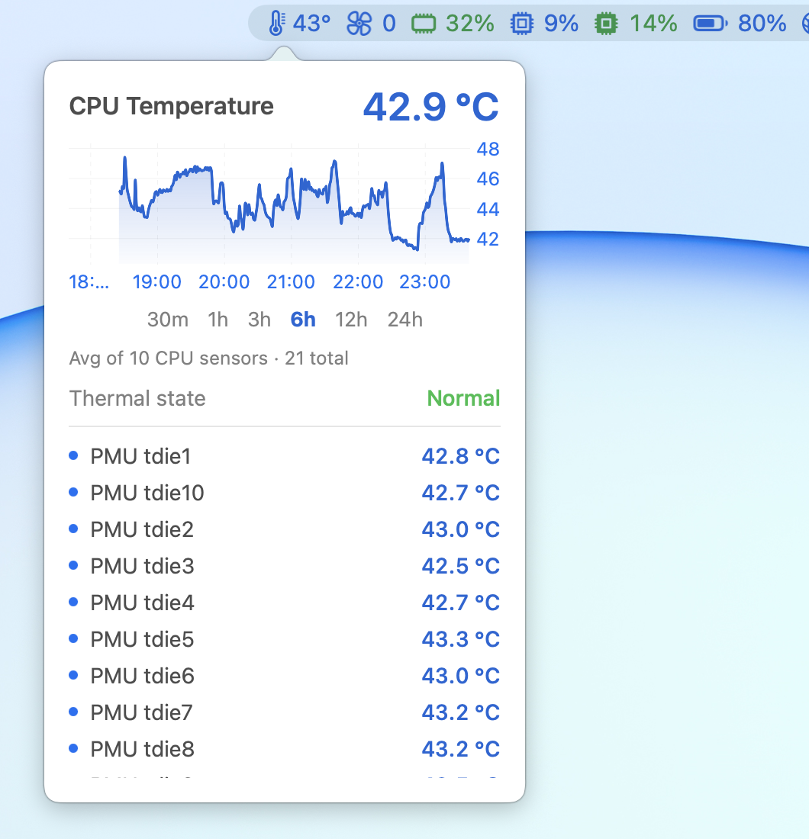The image size is (809, 839).
Task: Select the PMU tdie7 sensor row
Action: [285, 712]
